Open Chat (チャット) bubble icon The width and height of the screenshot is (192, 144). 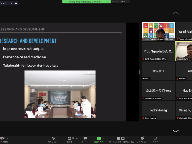85,138
